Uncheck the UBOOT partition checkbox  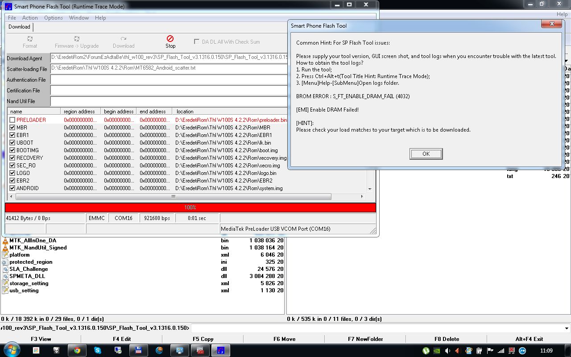coord(12,143)
